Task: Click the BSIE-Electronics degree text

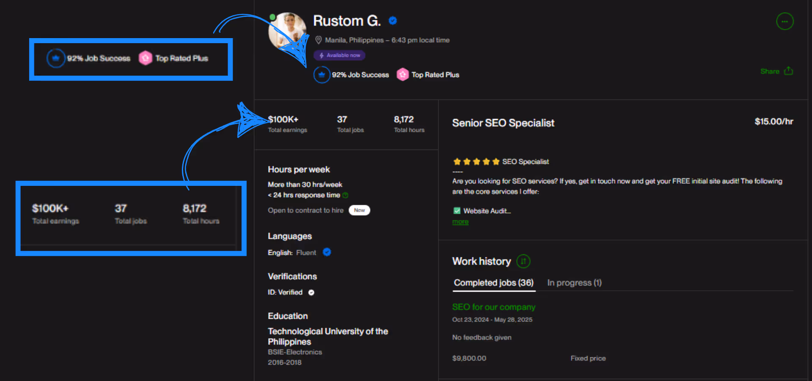Action: coord(295,352)
